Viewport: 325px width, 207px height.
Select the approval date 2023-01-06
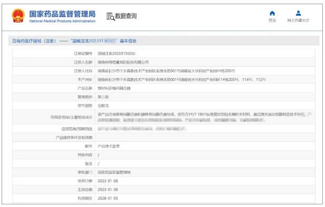[x=108, y=181]
